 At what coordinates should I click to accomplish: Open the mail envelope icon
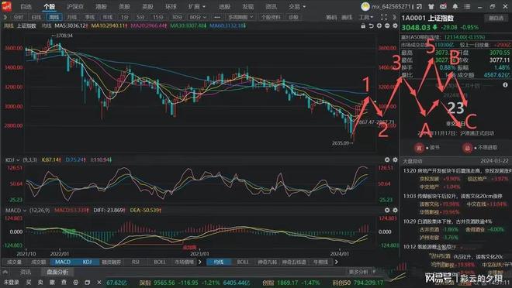(x=443, y=6)
